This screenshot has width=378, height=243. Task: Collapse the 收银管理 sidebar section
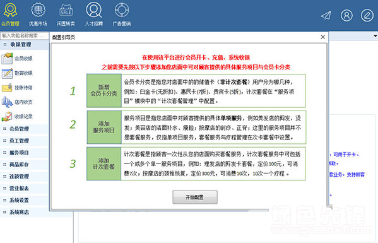point(24,45)
